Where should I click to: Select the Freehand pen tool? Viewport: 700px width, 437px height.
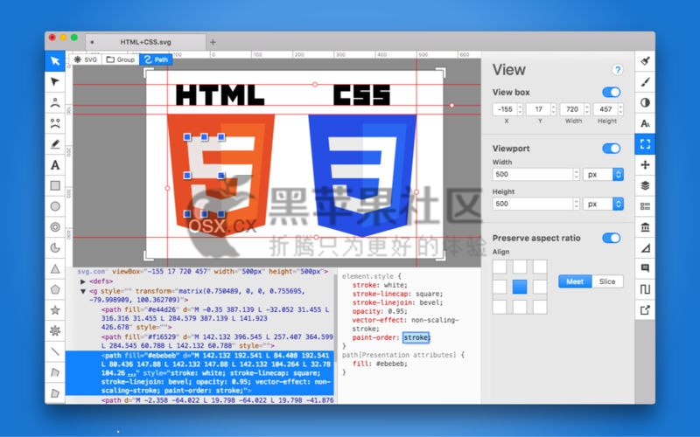click(x=55, y=144)
